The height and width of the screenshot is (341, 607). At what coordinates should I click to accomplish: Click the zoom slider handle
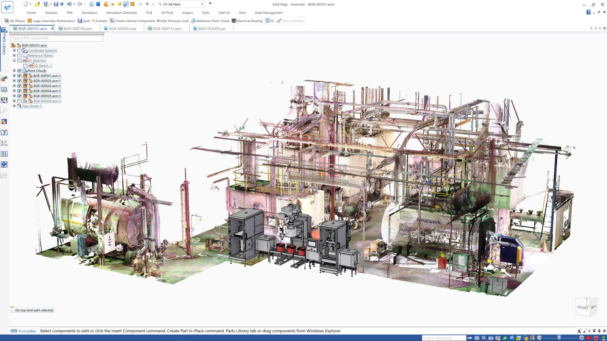(559, 338)
